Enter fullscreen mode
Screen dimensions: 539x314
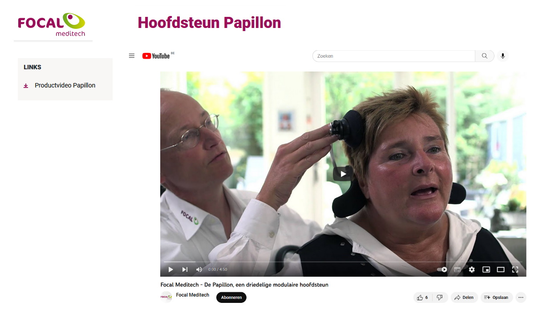click(515, 270)
